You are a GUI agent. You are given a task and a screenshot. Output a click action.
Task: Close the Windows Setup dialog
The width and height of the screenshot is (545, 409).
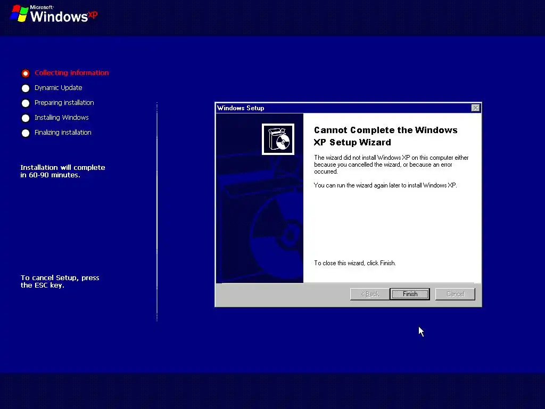475,108
